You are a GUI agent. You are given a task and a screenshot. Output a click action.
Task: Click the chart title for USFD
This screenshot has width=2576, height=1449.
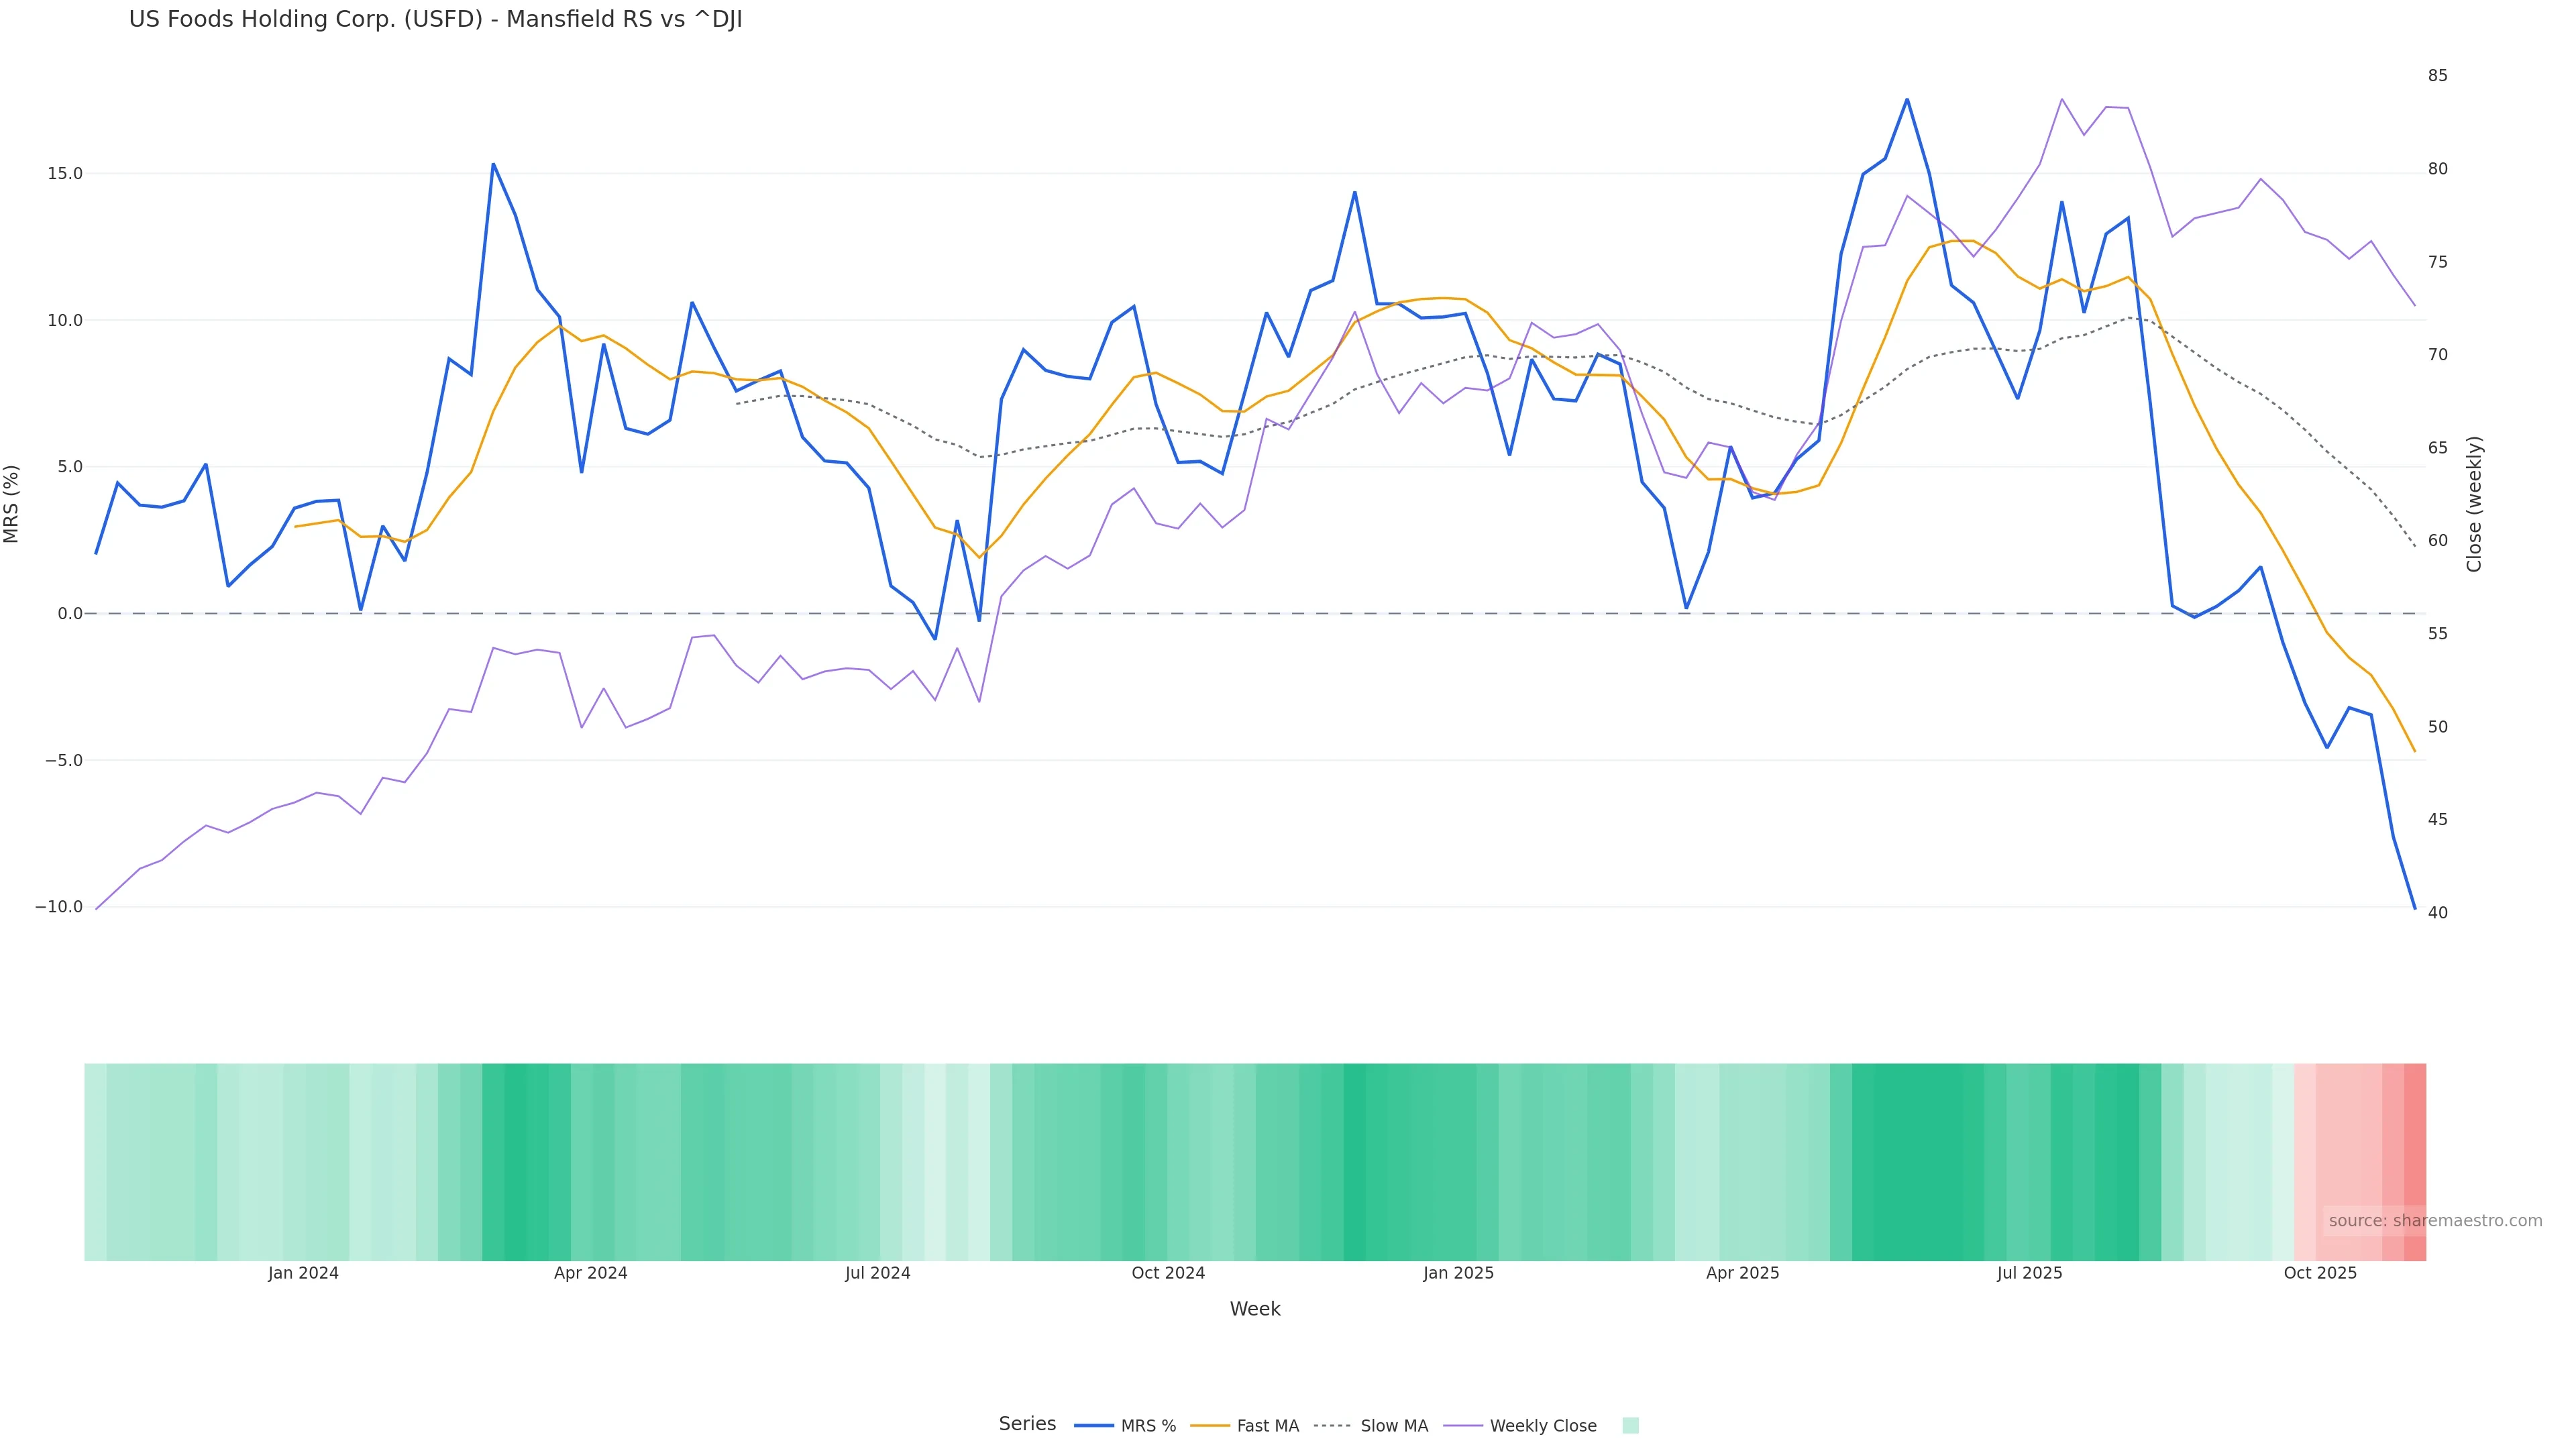click(x=435, y=20)
